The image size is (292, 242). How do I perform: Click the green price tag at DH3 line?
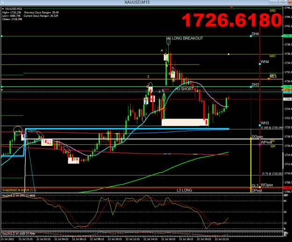[x=287, y=87]
